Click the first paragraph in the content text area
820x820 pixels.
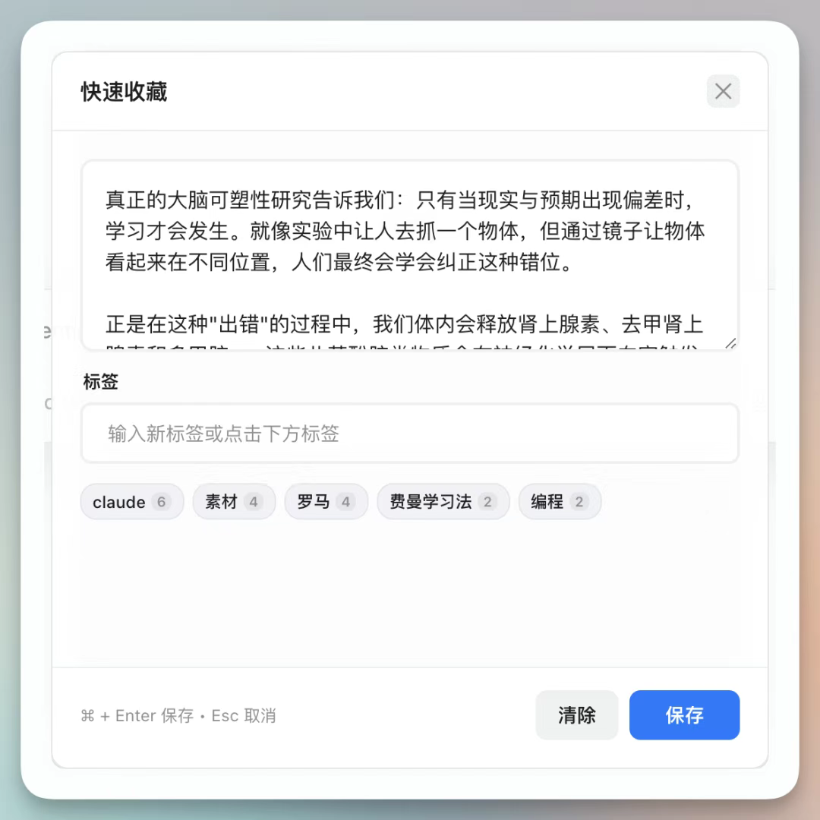[405, 231]
